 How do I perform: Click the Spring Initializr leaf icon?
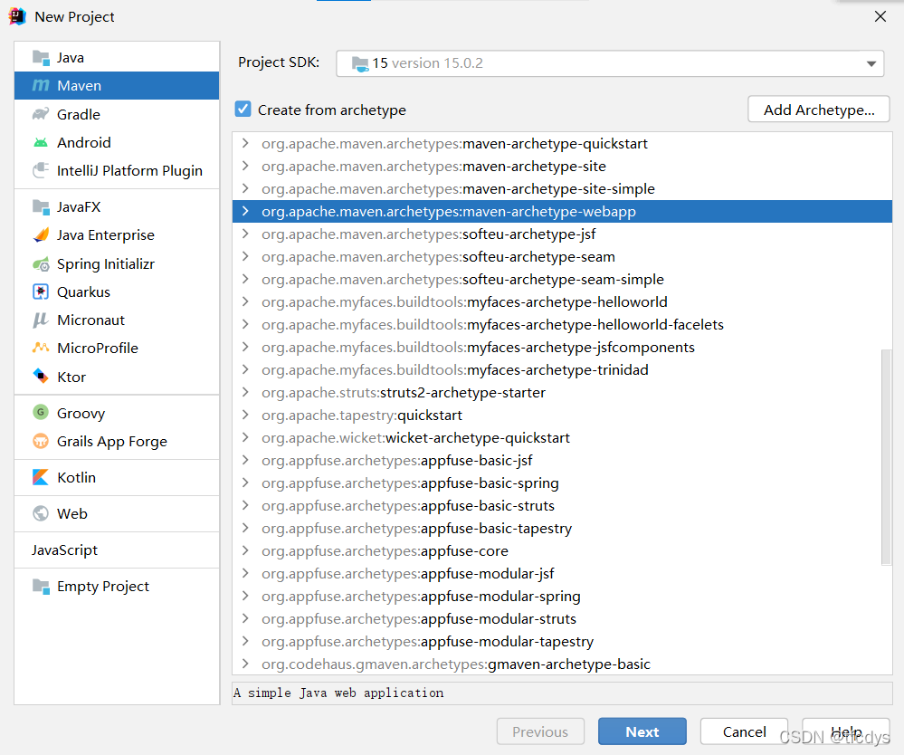coord(41,264)
